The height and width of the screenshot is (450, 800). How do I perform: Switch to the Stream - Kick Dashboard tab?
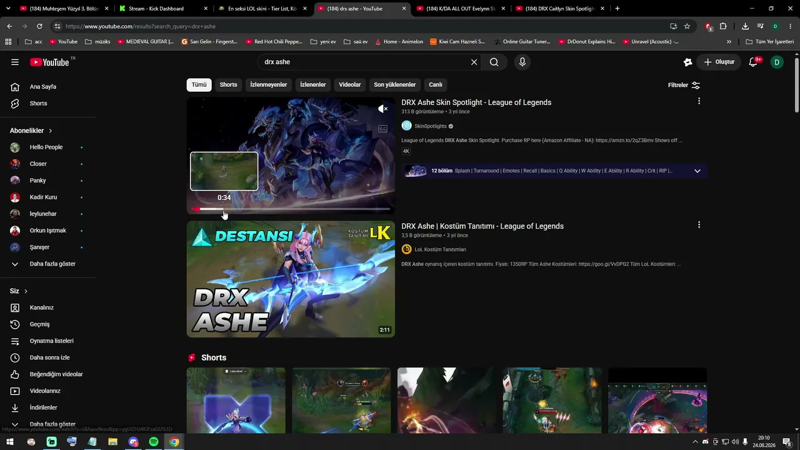point(164,9)
